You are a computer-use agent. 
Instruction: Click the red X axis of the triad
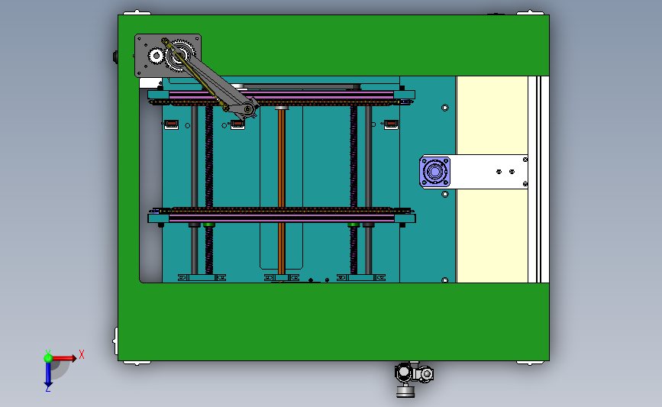(x=64, y=358)
